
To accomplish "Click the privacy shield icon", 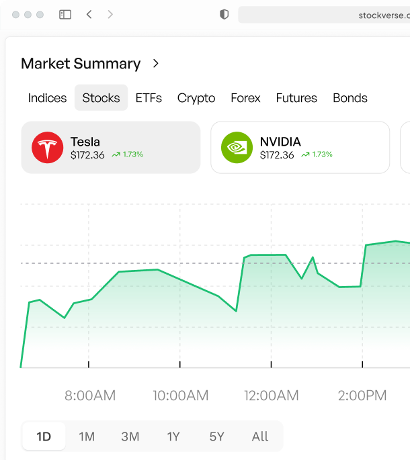I will click(x=224, y=14).
